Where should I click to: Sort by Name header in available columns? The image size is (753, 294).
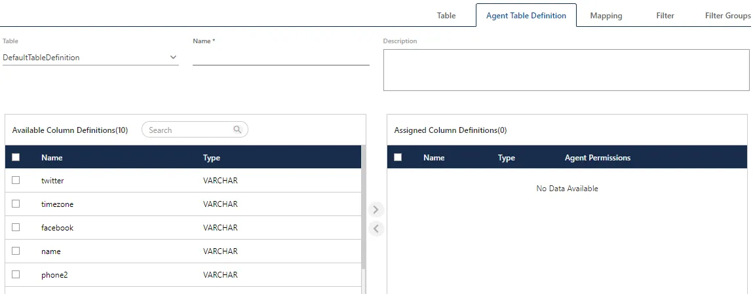coord(52,157)
